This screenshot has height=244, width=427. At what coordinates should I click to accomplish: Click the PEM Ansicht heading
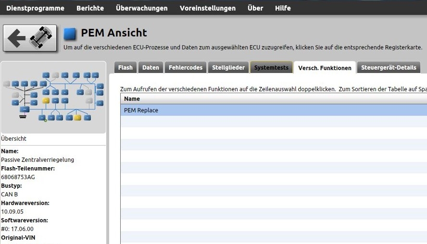pyautogui.click(x=114, y=33)
